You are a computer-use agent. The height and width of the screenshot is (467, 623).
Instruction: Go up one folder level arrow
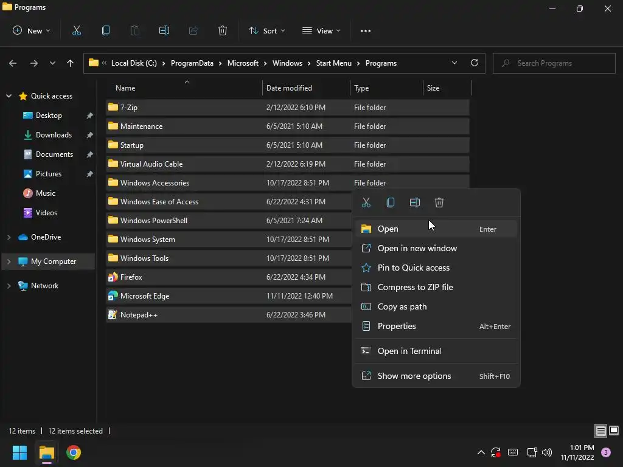[x=71, y=63]
